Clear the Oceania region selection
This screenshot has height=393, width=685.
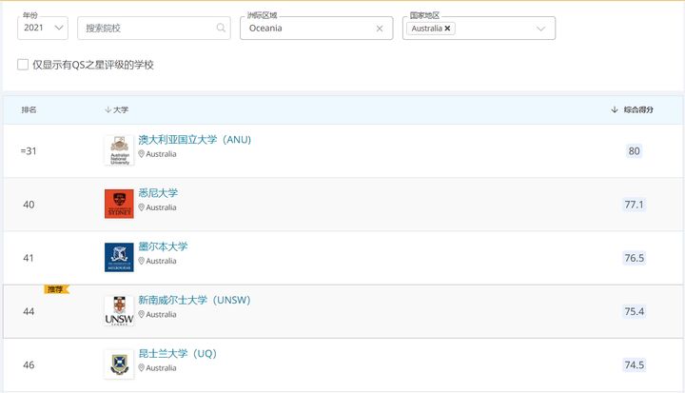coord(380,29)
